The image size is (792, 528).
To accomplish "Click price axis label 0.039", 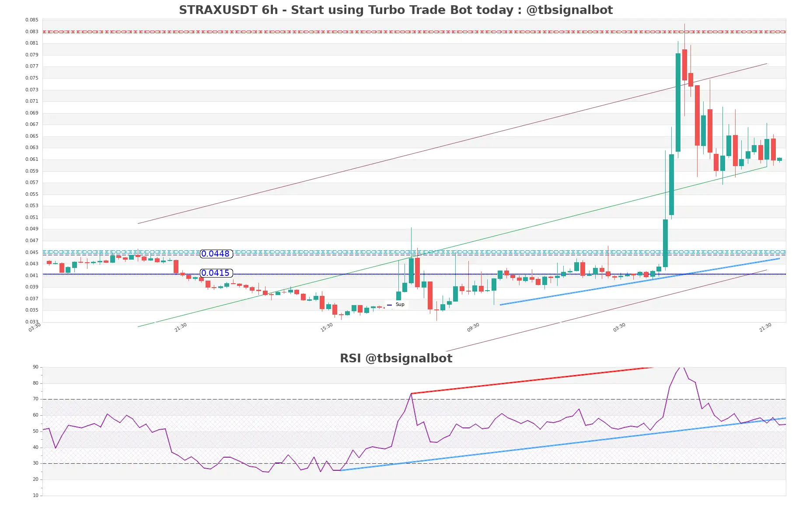I will pyautogui.click(x=31, y=287).
